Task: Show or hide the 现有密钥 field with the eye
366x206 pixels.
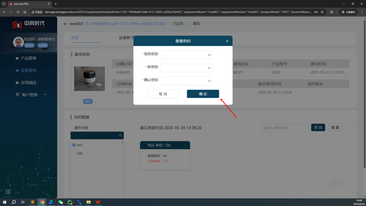Action: pyautogui.click(x=209, y=55)
